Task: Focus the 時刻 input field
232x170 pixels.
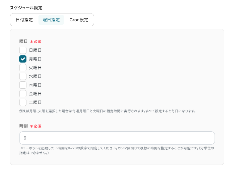Action: pos(117,138)
